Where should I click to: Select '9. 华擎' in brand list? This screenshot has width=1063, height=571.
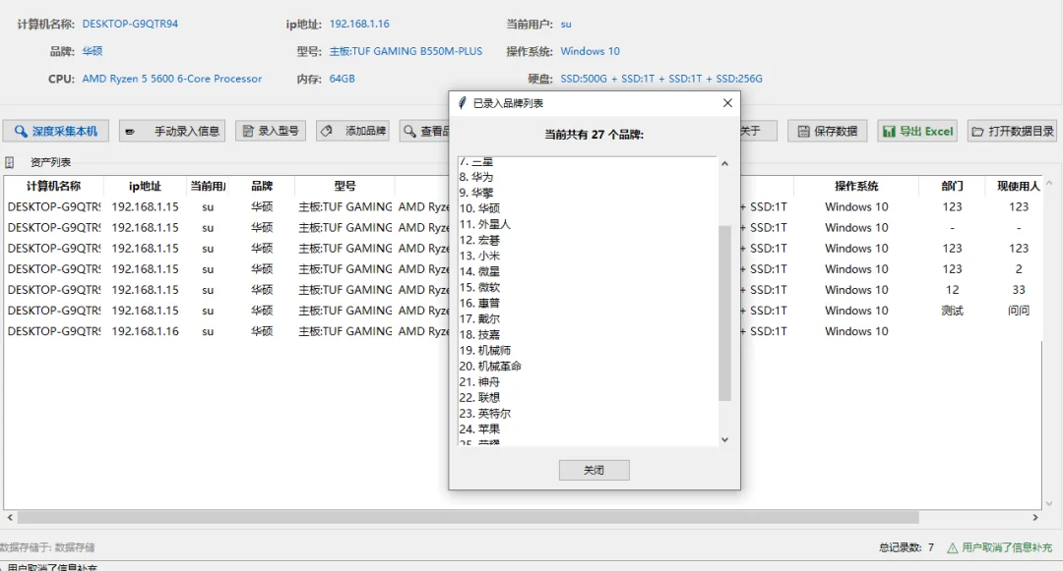click(476, 193)
